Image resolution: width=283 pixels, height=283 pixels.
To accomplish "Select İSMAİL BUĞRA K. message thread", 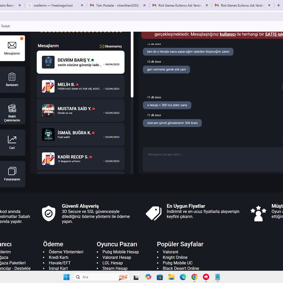I will (80, 134).
